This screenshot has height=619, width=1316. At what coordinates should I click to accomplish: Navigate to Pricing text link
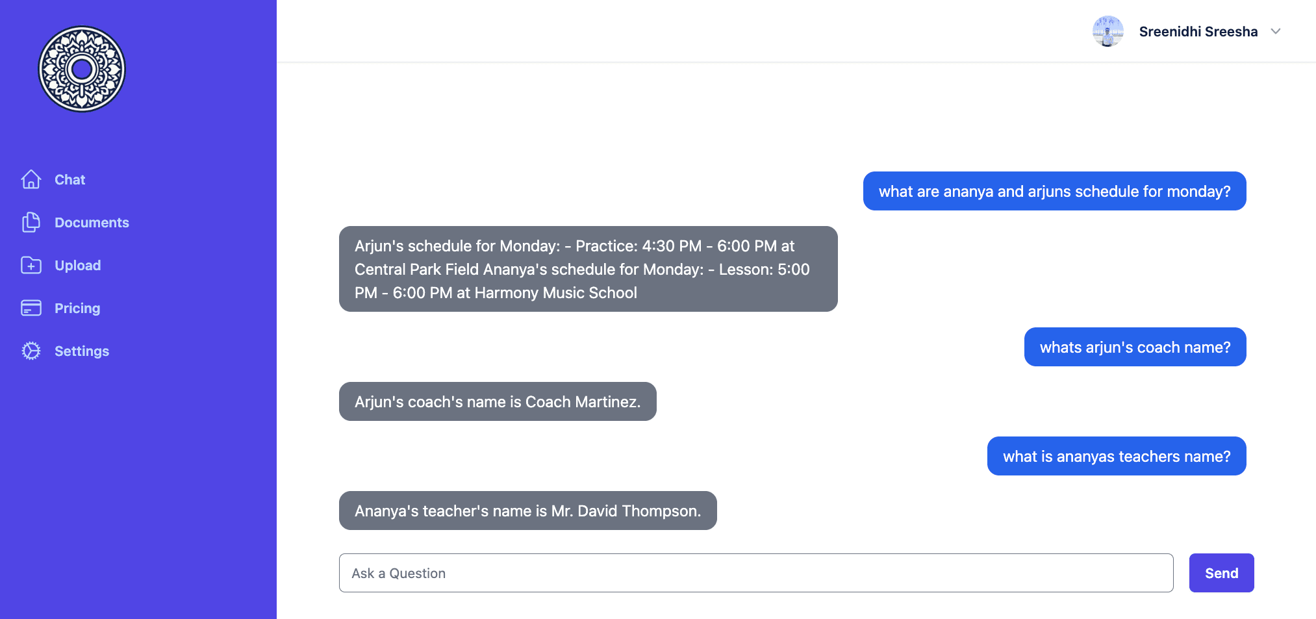pyautogui.click(x=77, y=308)
